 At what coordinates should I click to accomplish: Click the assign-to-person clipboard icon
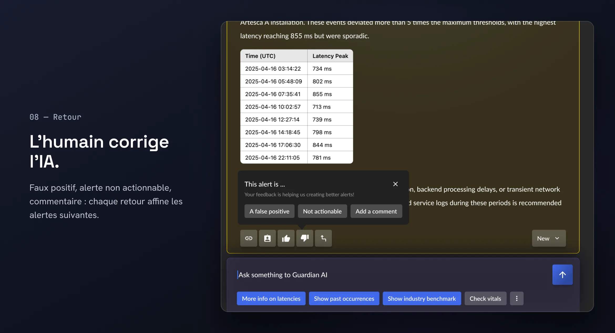click(267, 238)
